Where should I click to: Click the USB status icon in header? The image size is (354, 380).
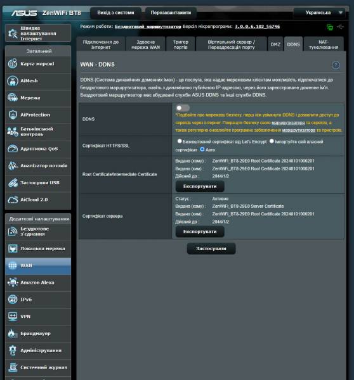pyautogui.click(x=340, y=27)
